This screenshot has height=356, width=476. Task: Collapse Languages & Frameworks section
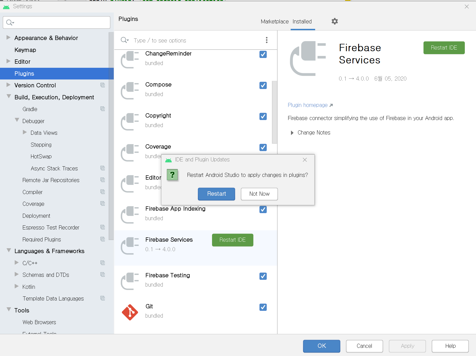9,250
